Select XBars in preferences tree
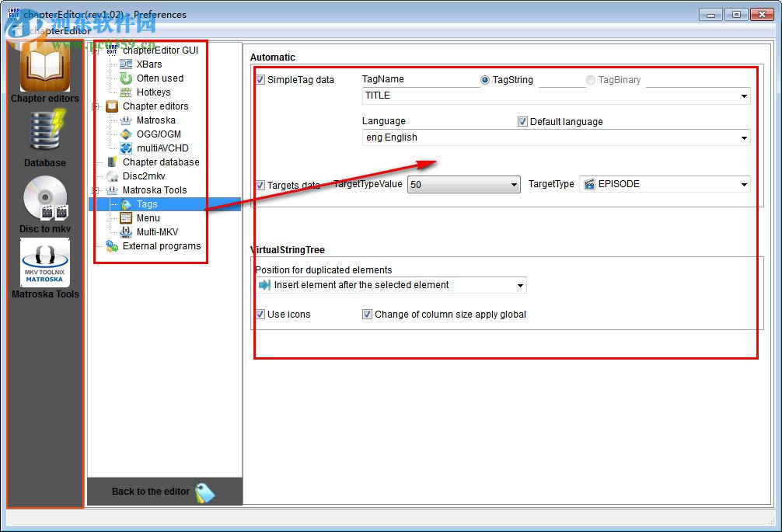 click(149, 64)
